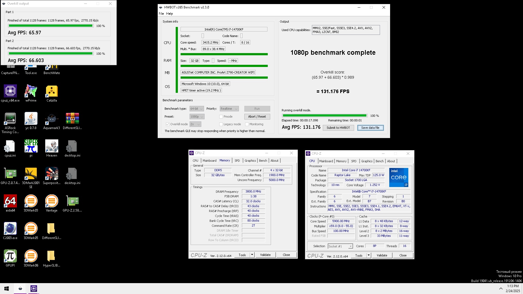Open Socket #1 selection dropdown
This screenshot has height=294, width=523.
(340, 246)
